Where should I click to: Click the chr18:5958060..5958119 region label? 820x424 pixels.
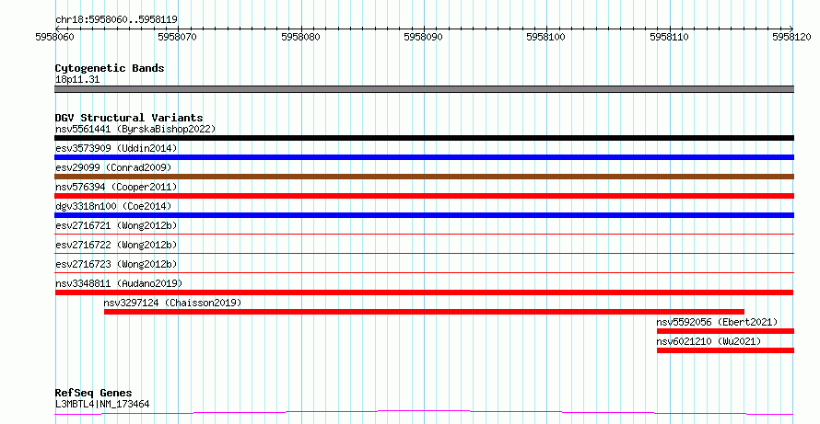(x=116, y=20)
